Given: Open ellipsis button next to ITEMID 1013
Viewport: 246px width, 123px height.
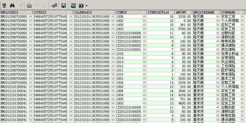Looking at the screenshot, I should (x=144, y=62).
